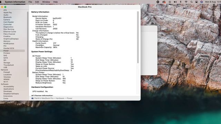This screenshot has height=124, width=221.
Task: Click the screen recording stop icon
Action: pyautogui.click(x=158, y=2)
